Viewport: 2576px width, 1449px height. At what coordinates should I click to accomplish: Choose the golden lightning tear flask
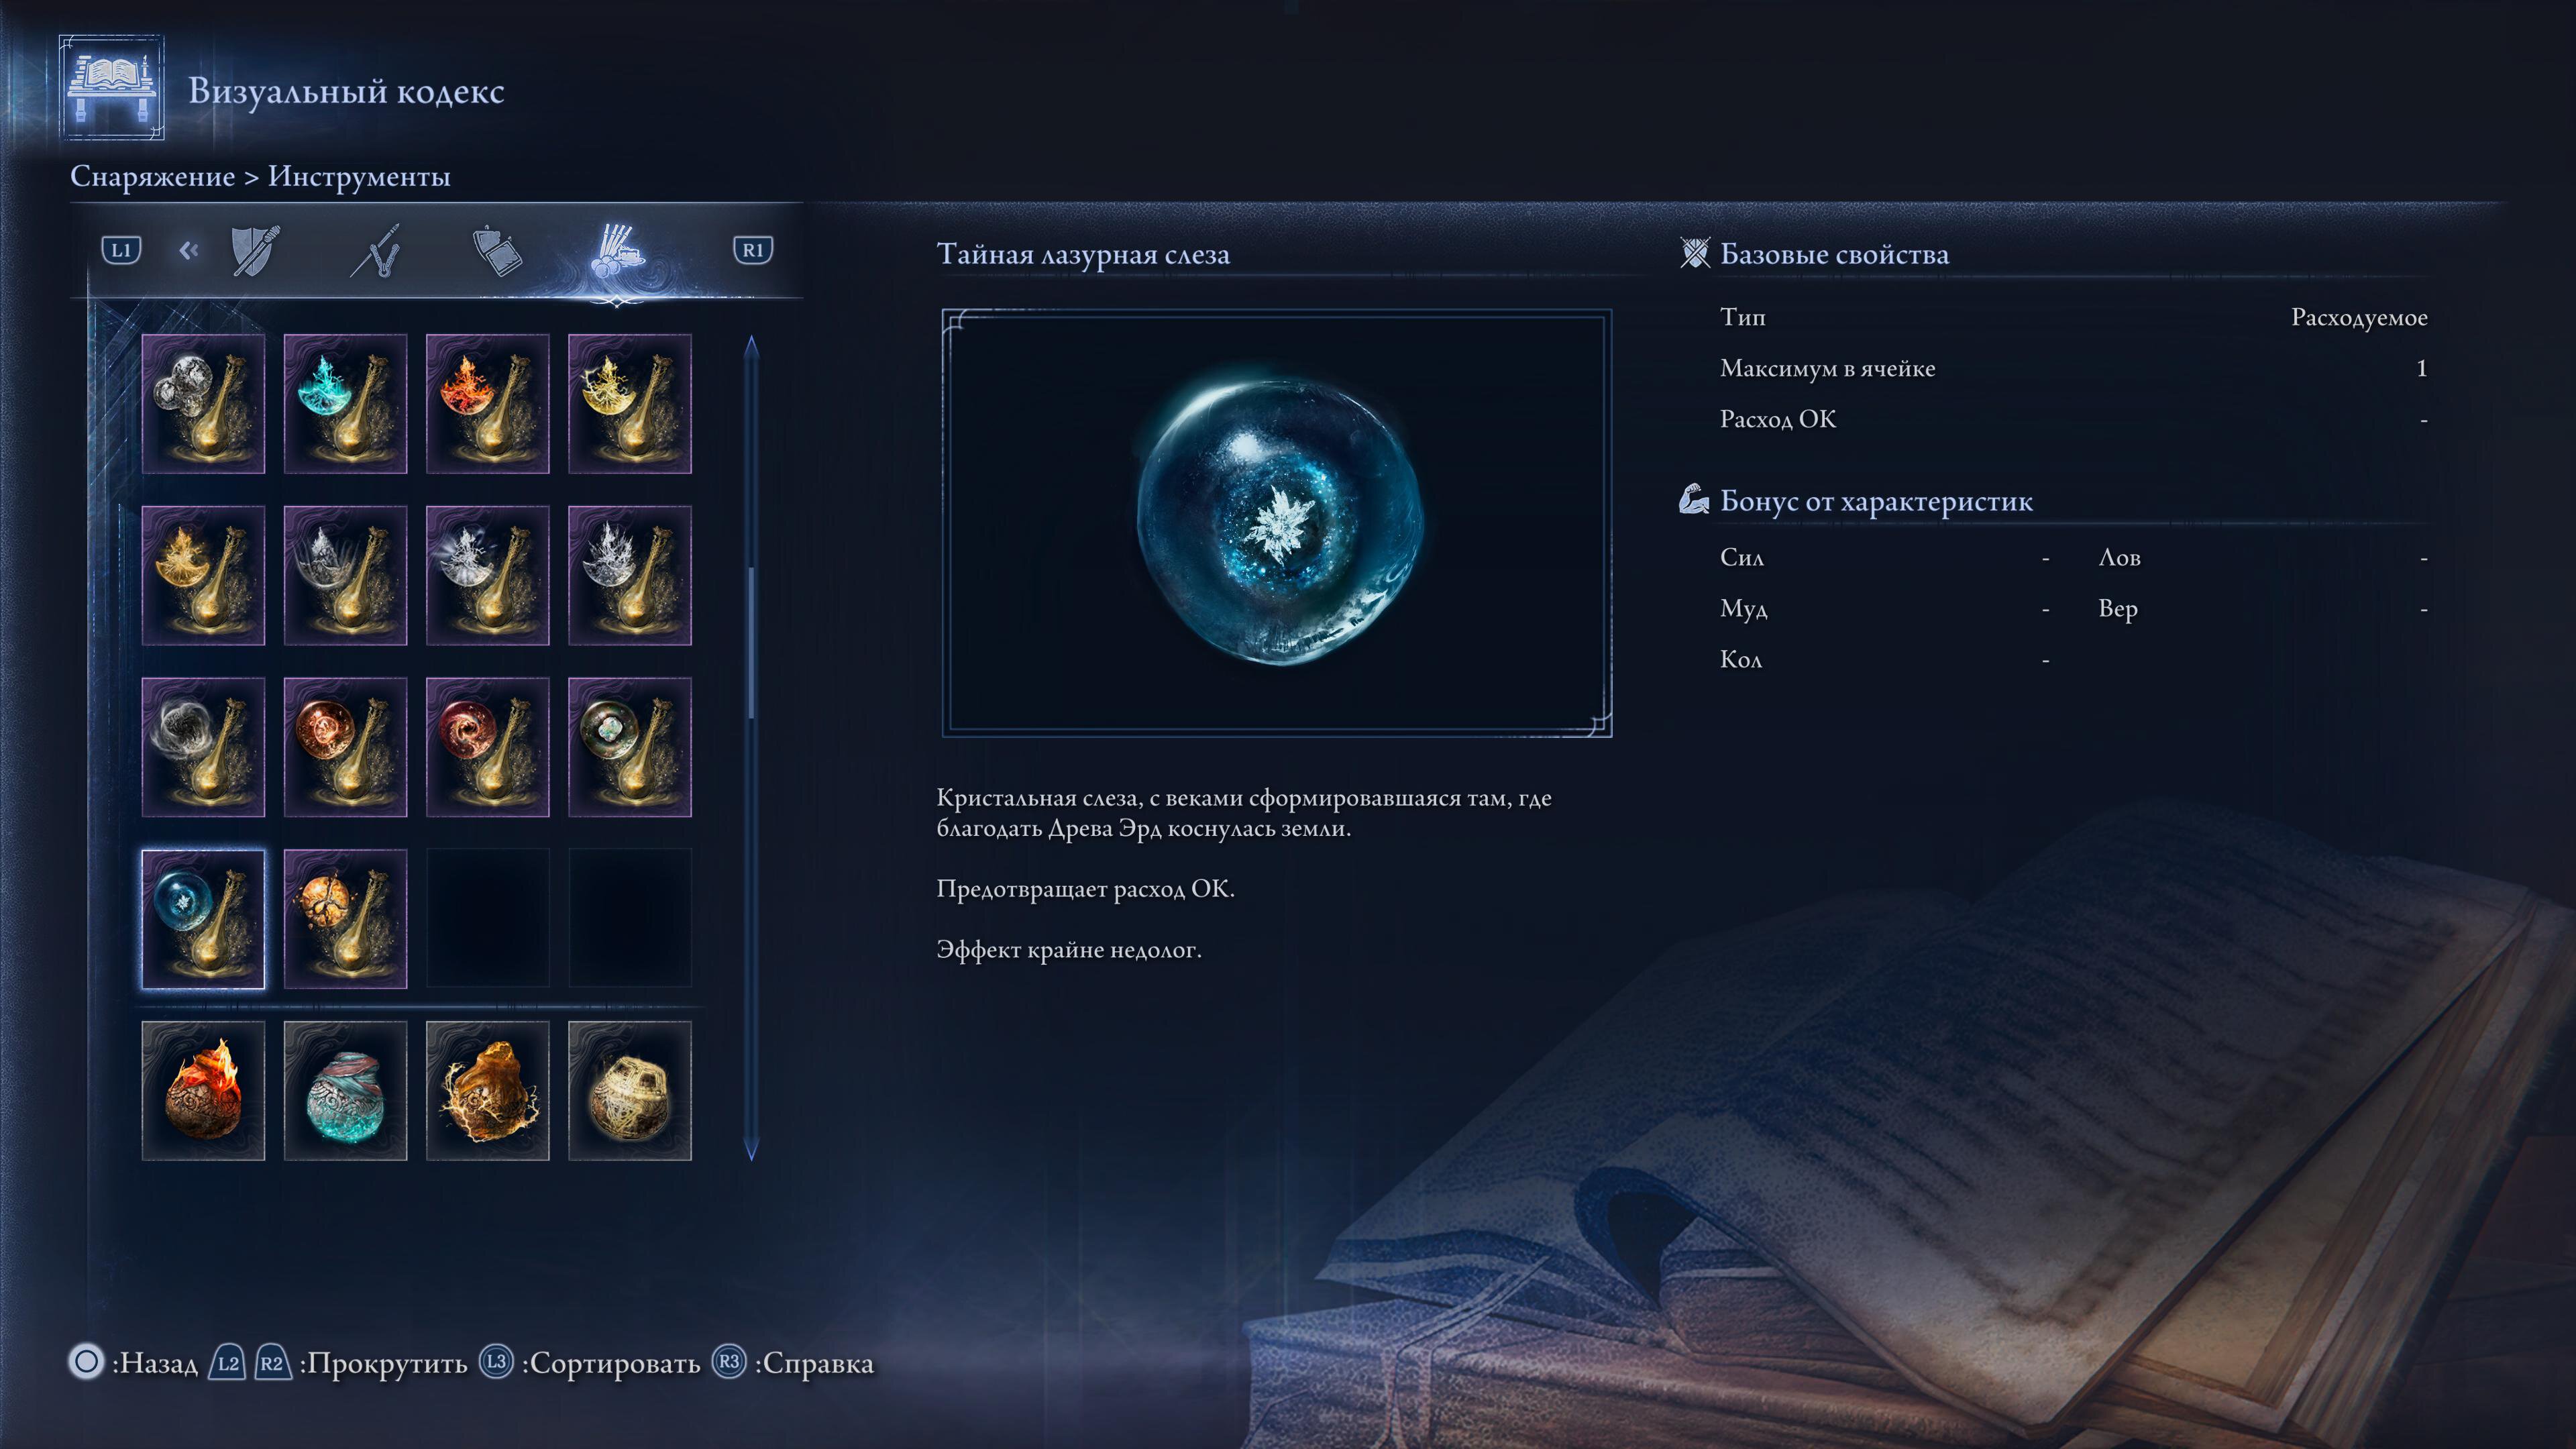point(629,403)
